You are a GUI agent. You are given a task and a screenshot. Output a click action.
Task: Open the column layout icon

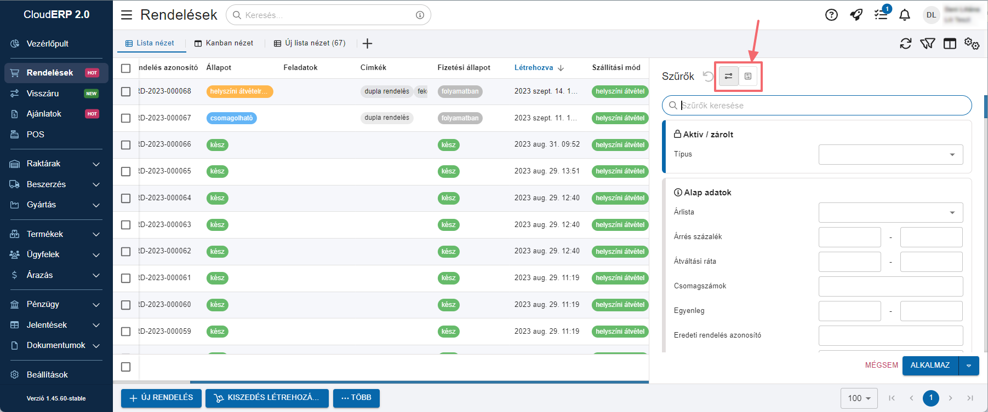pos(950,44)
